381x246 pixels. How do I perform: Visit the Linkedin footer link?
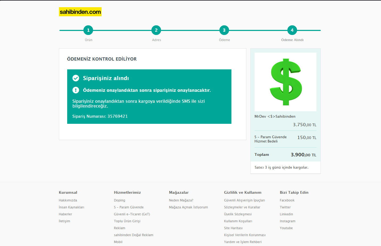(286, 214)
